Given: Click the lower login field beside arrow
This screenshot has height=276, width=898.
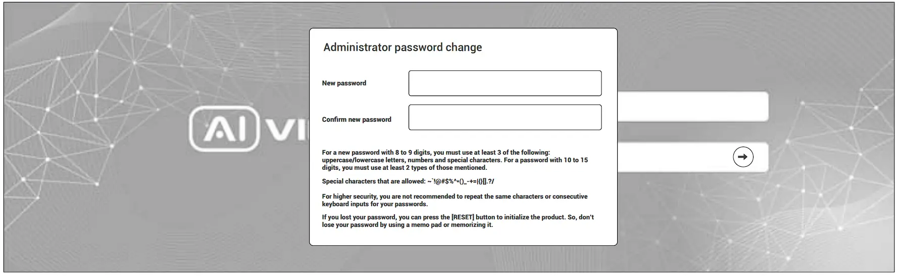Looking at the screenshot, I should pyautogui.click(x=672, y=157).
